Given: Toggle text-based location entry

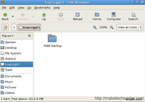Looking at the screenshot, I should 5,27.
